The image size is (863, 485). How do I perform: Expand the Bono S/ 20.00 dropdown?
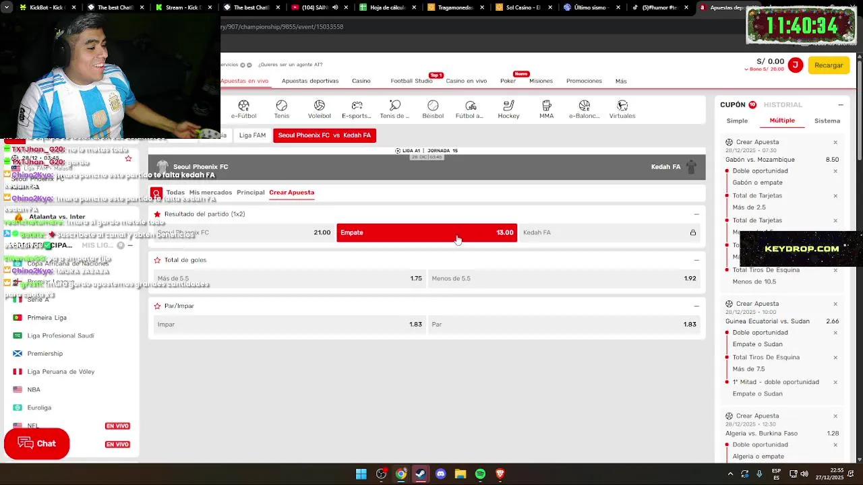click(764, 69)
